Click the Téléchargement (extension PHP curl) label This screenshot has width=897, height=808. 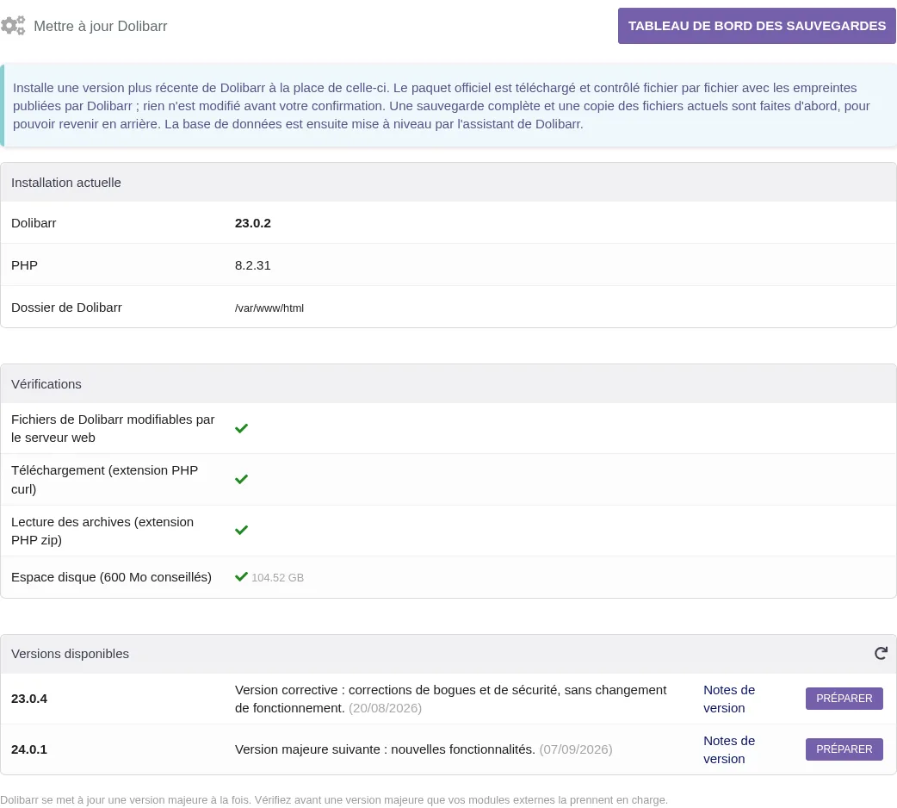click(x=104, y=480)
